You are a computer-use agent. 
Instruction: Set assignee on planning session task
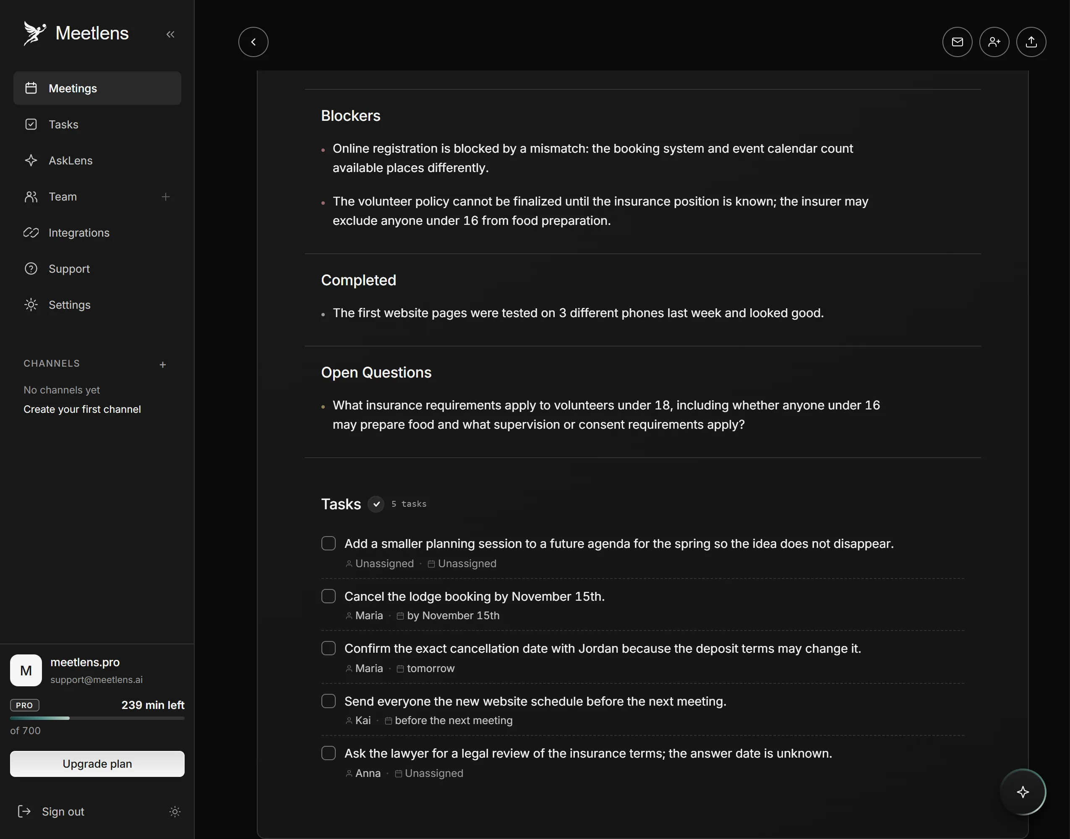coord(380,563)
